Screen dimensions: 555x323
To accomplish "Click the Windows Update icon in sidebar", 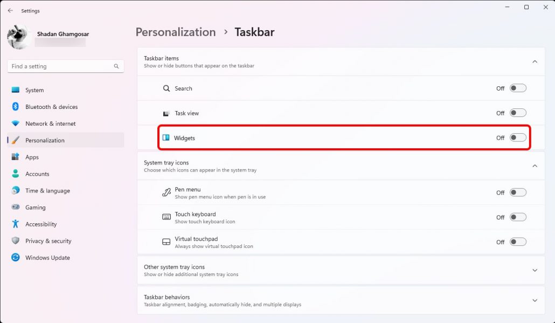I will pyautogui.click(x=15, y=258).
